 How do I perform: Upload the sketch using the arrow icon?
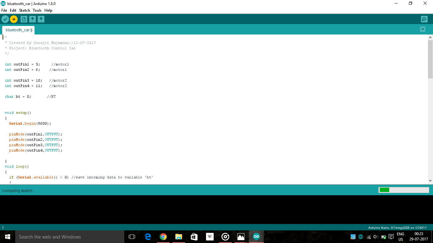(x=14, y=19)
